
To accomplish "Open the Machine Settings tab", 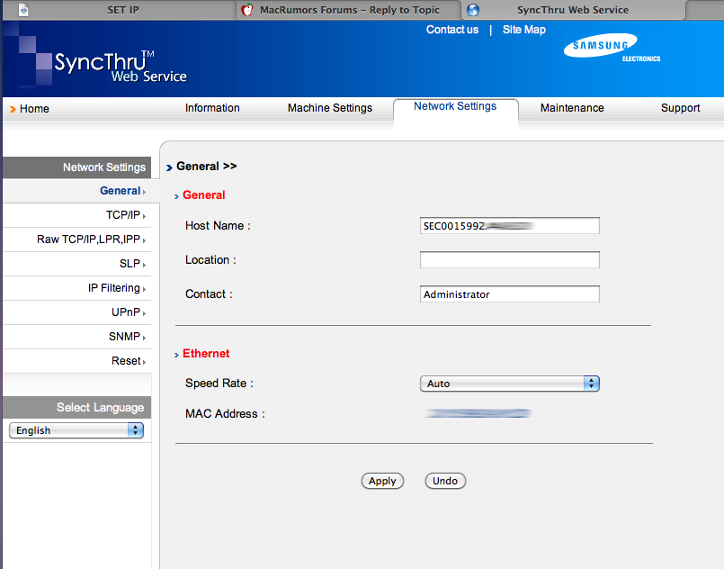I will tap(330, 108).
